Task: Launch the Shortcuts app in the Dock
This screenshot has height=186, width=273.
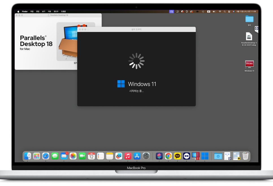Action: (x=159, y=156)
